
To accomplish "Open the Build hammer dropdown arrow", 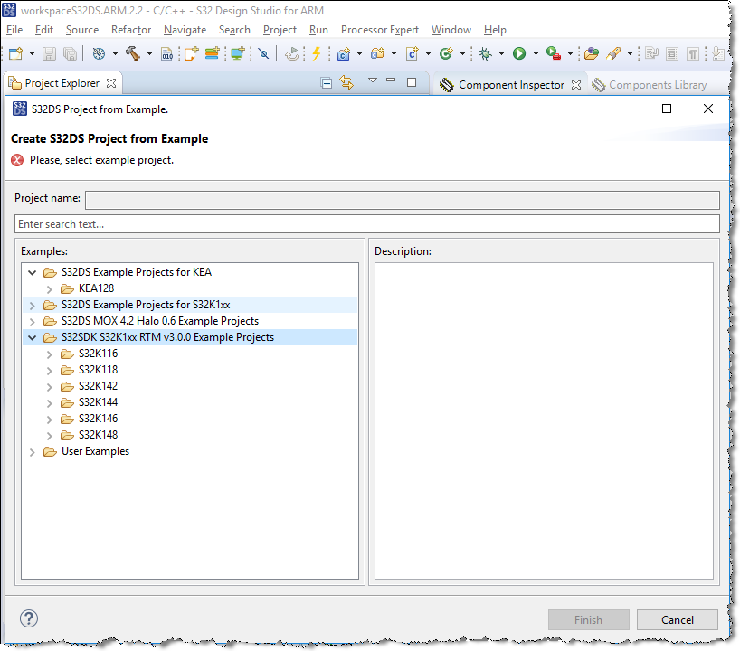I will coord(149,53).
